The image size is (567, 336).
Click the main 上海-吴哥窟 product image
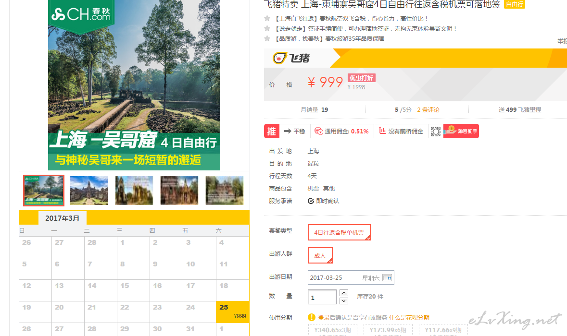(134, 85)
